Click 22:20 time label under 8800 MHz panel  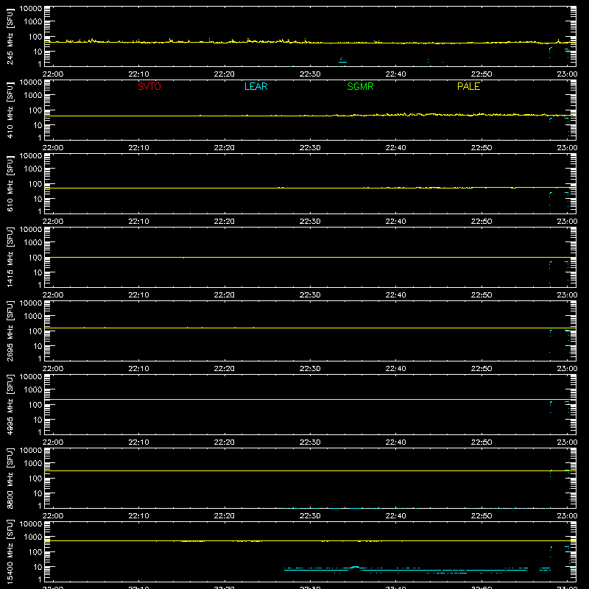click(x=225, y=516)
